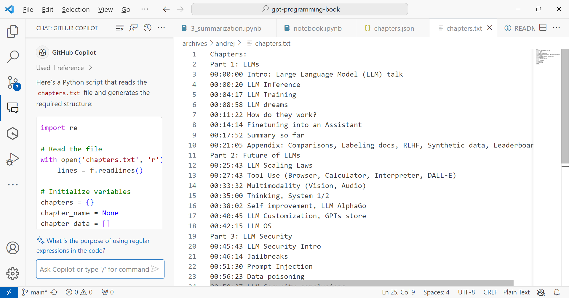Split the editor layout
The width and height of the screenshot is (569, 298).
pyautogui.click(x=543, y=28)
